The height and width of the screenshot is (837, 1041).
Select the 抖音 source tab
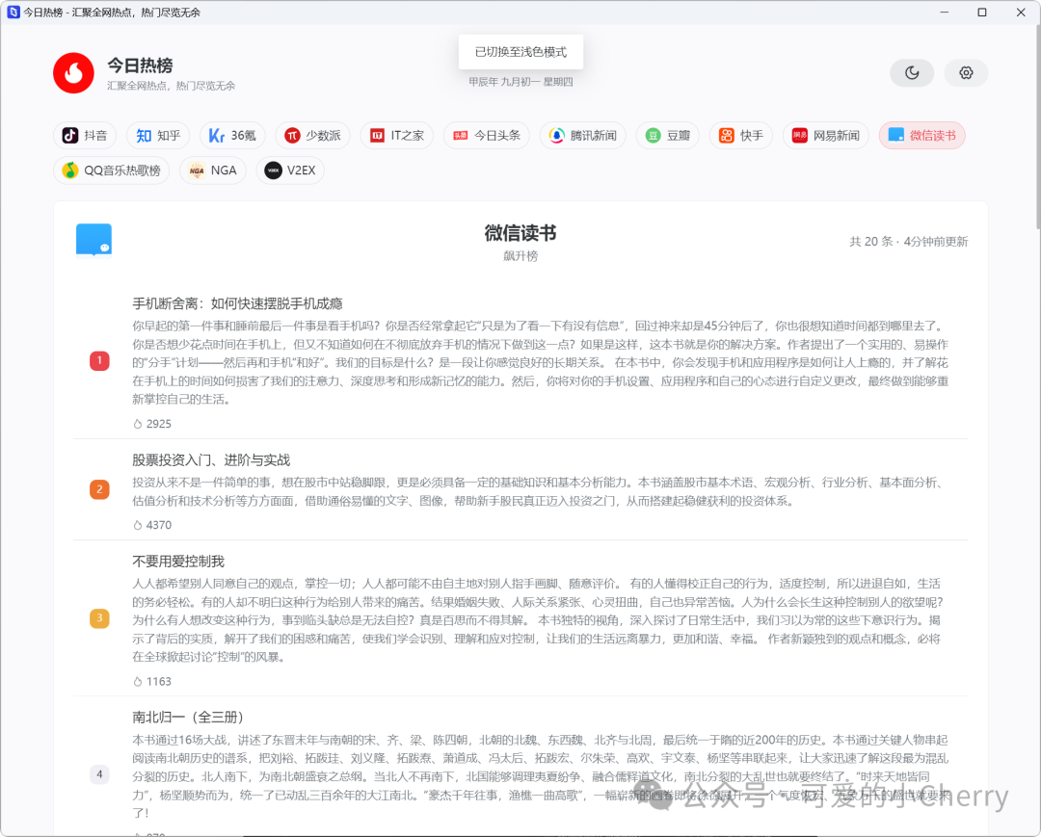(85, 135)
